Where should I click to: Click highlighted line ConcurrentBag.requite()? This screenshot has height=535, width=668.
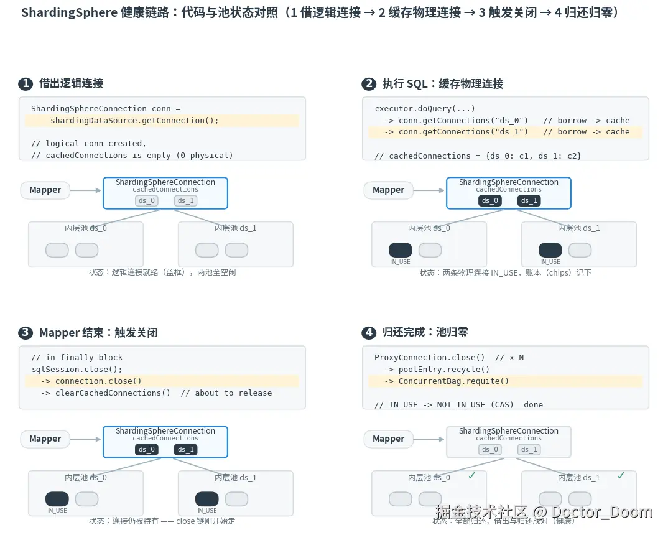coord(505,381)
